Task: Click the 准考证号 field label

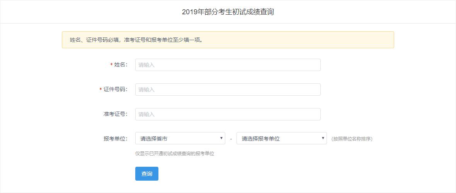Action: [115, 114]
